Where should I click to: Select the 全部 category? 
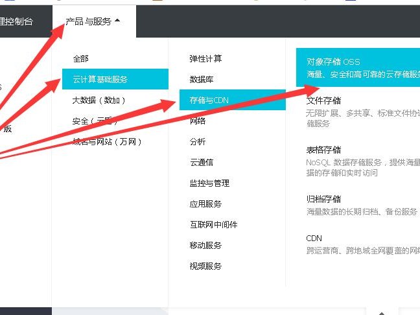pyautogui.click(x=80, y=58)
